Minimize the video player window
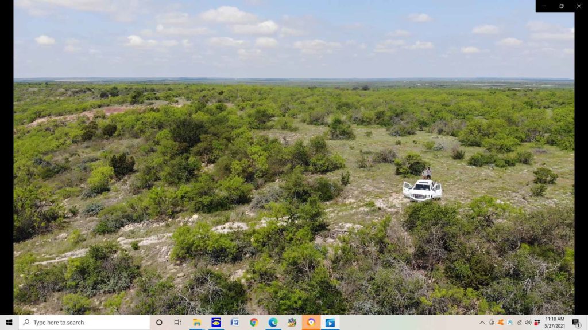The width and height of the screenshot is (588, 330). 544,6
